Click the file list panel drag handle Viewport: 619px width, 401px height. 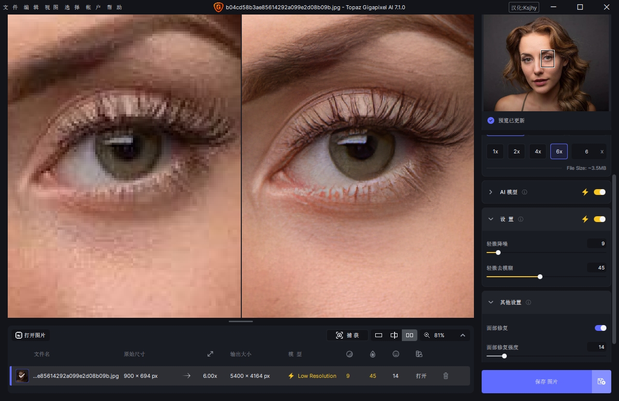point(241,321)
